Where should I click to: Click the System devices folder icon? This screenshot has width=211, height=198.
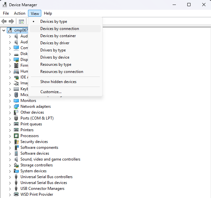(16, 171)
